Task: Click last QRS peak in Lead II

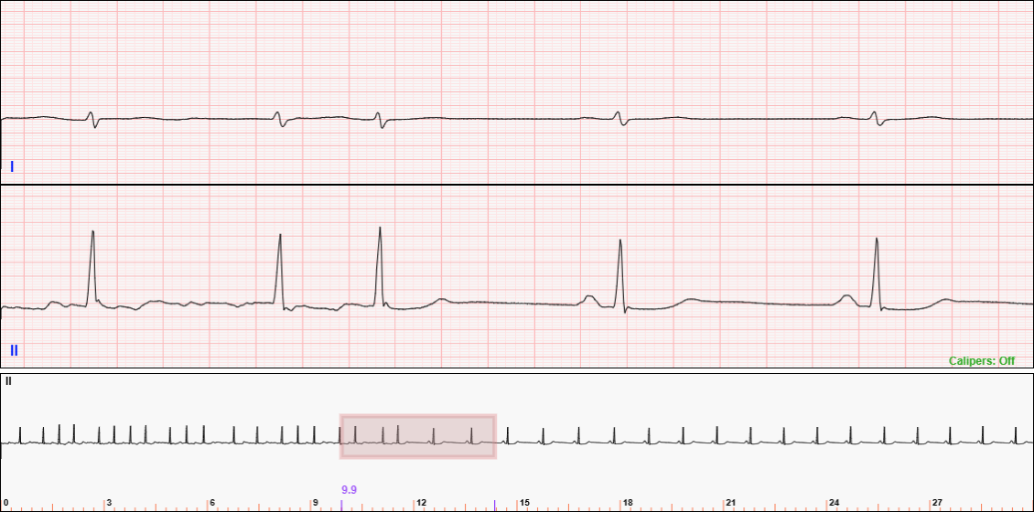Action: [877, 240]
